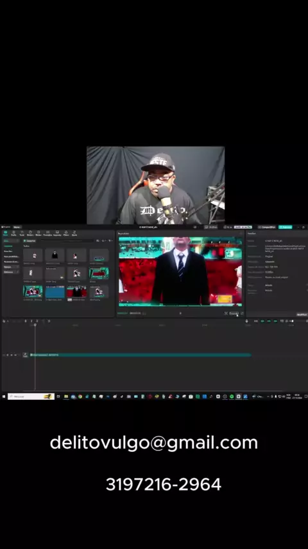Toggle the track lock icon on the timeline
Viewport: 308px width, 549px height.
8,355
